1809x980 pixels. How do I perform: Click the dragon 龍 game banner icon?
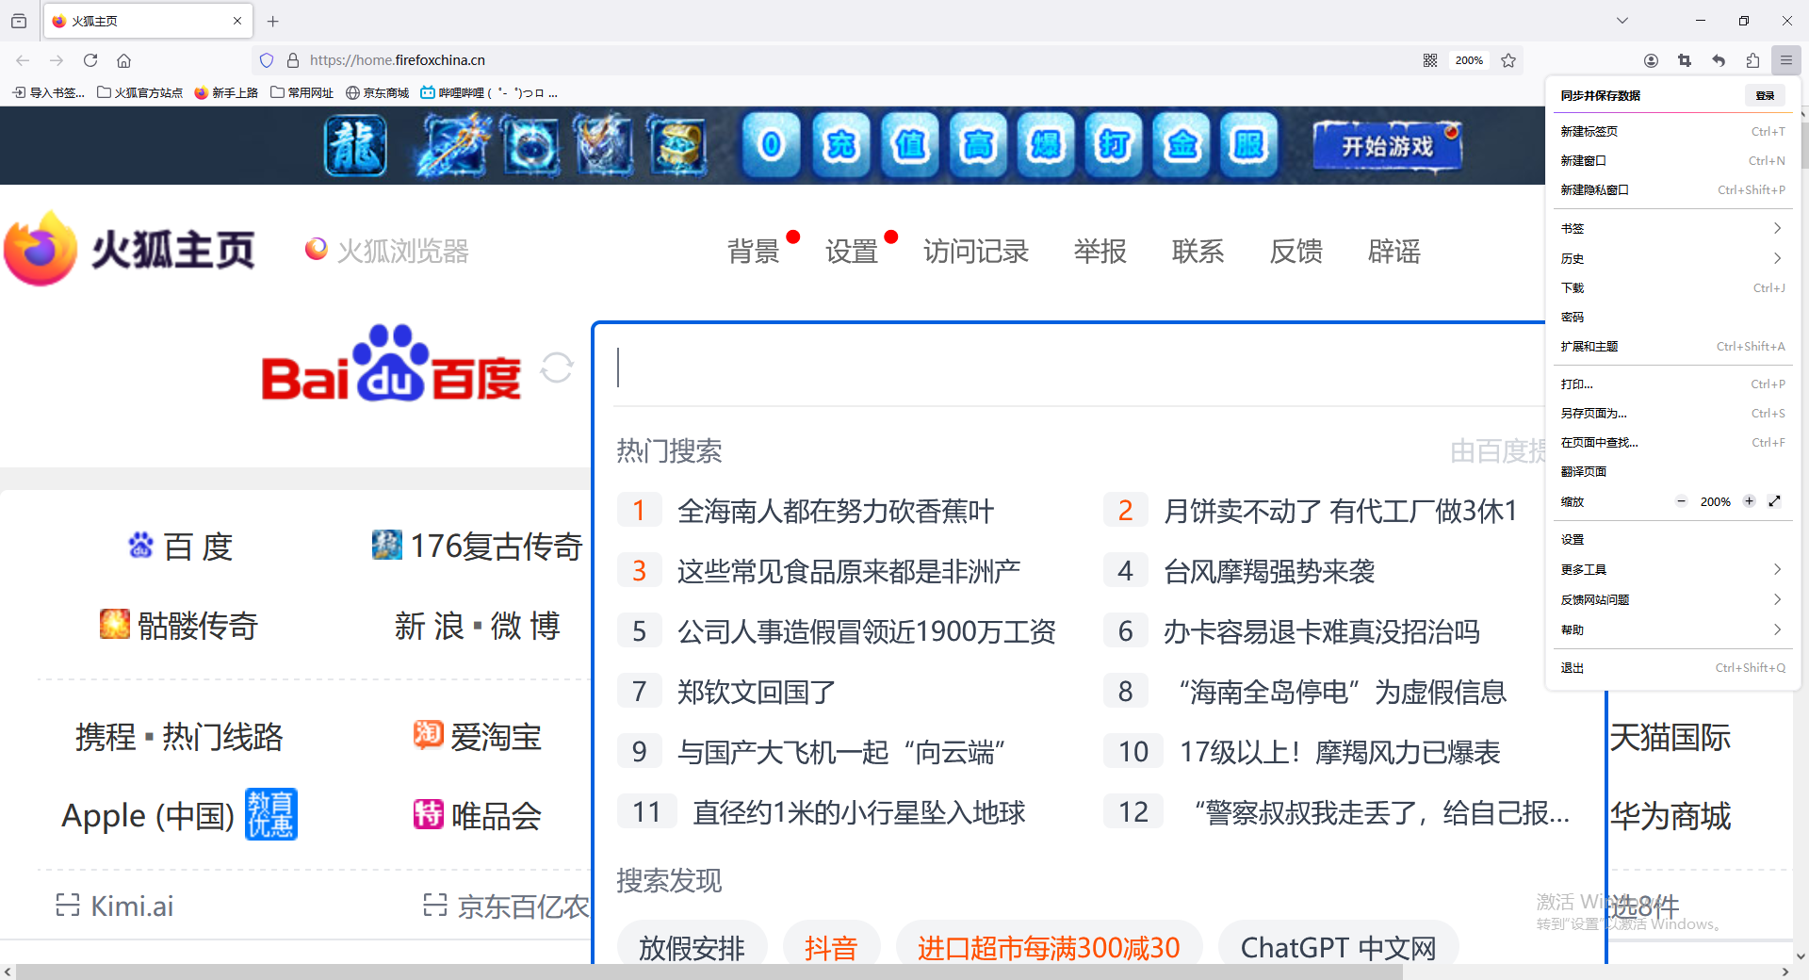click(355, 145)
